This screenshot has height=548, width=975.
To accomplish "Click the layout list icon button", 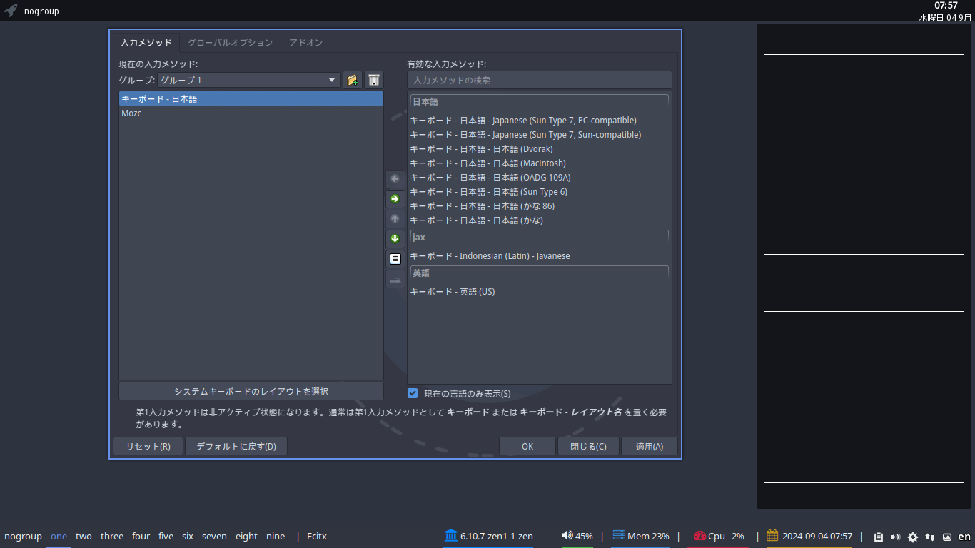I will pos(395,258).
